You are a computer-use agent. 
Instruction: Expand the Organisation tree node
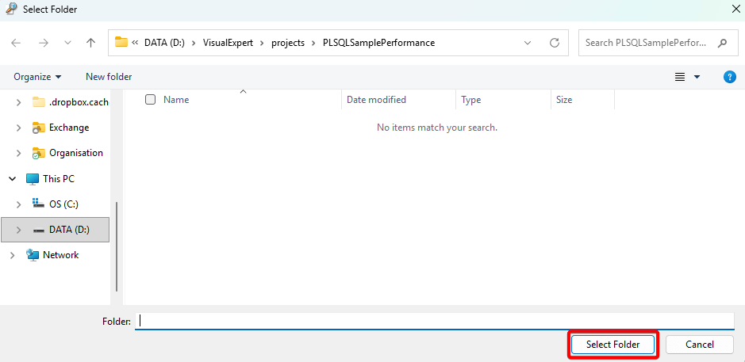[18, 153]
